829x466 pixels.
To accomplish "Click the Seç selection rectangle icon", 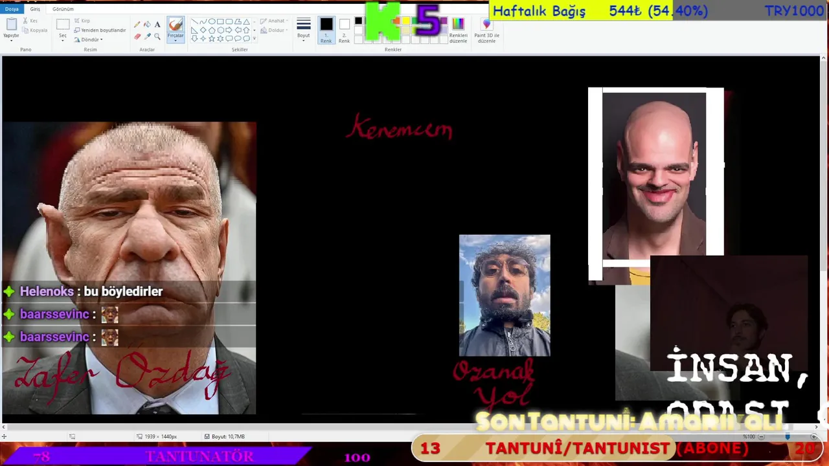I will coord(63,25).
